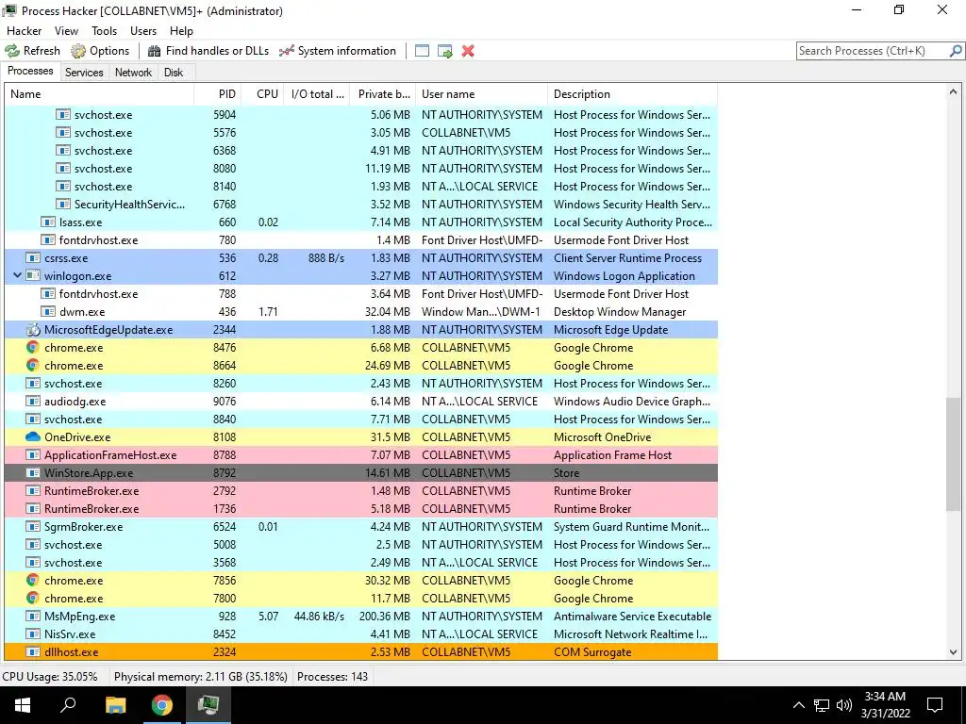This screenshot has width=966, height=724.
Task: Collapse the winlogon.exe tree node
Action: tap(17, 276)
